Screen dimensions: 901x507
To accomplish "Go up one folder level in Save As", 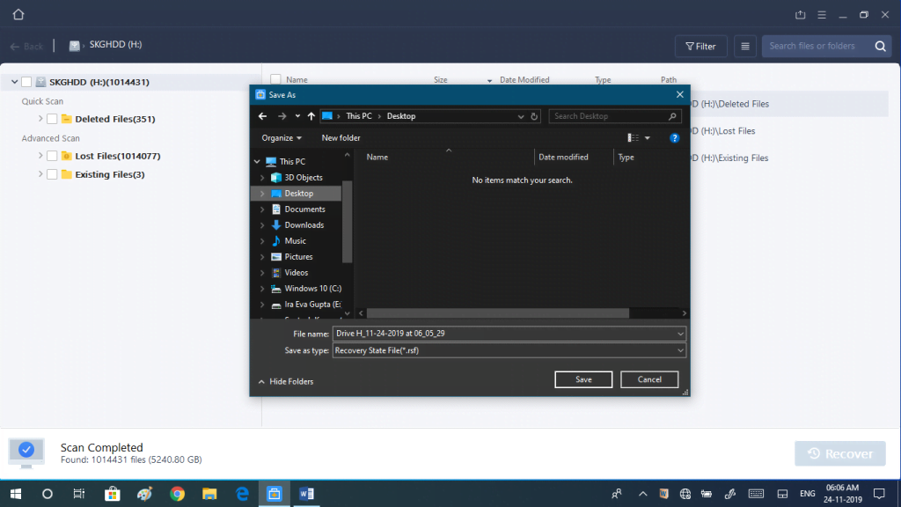I will pyautogui.click(x=311, y=116).
